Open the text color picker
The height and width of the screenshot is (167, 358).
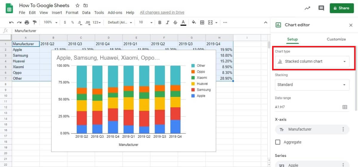[183, 22]
